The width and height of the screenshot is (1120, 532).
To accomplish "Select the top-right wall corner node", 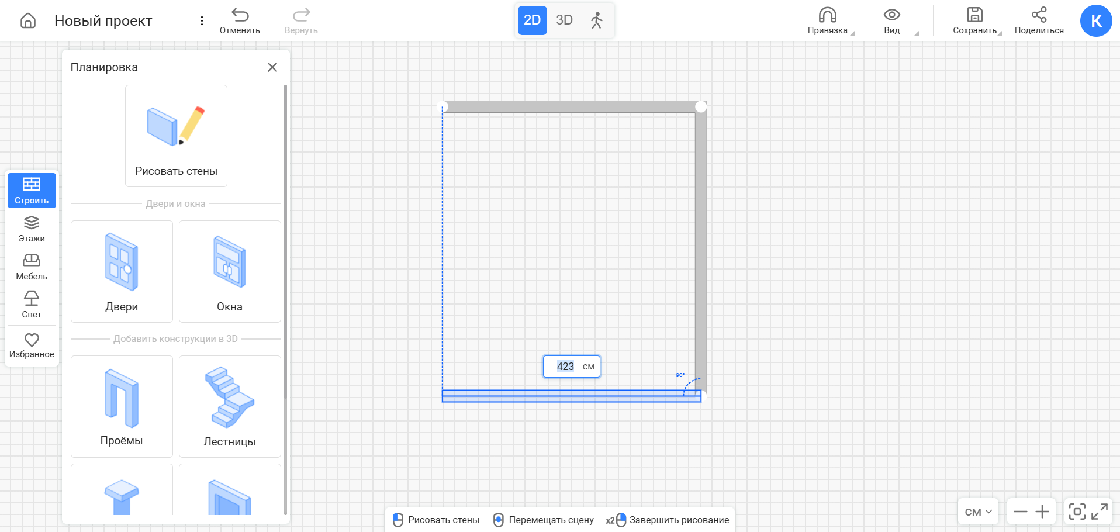I will pos(701,106).
